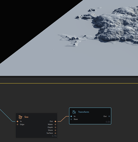Click the Transform node In port
Image resolution: width=138 pixels, height=142 pixels.
pos(71,116)
